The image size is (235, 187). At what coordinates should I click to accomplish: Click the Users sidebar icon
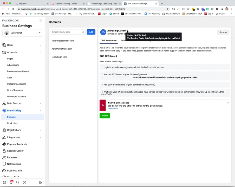pyautogui.click(x=4, y=45)
